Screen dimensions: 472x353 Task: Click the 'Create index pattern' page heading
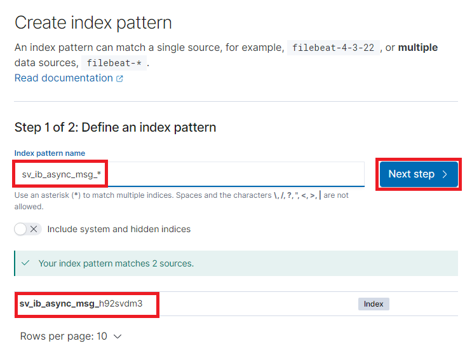click(93, 24)
